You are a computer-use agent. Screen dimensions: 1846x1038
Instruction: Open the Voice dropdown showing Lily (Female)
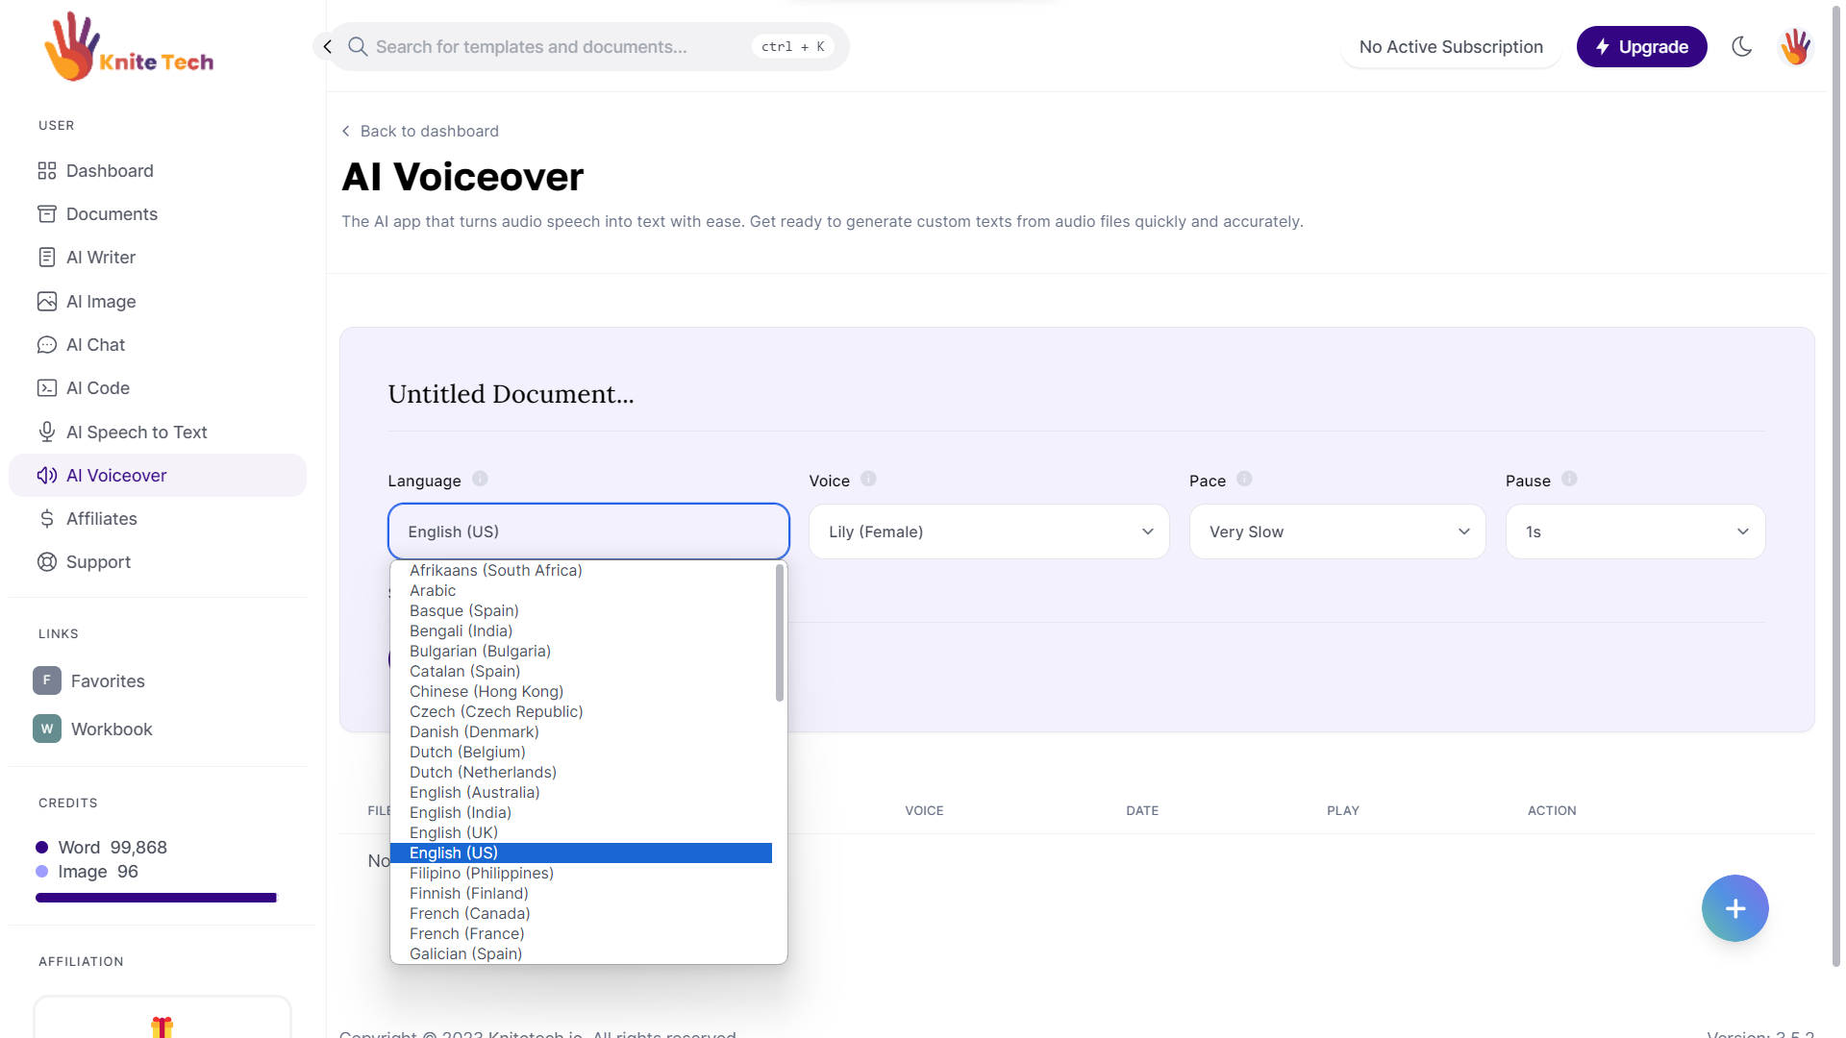988,531
